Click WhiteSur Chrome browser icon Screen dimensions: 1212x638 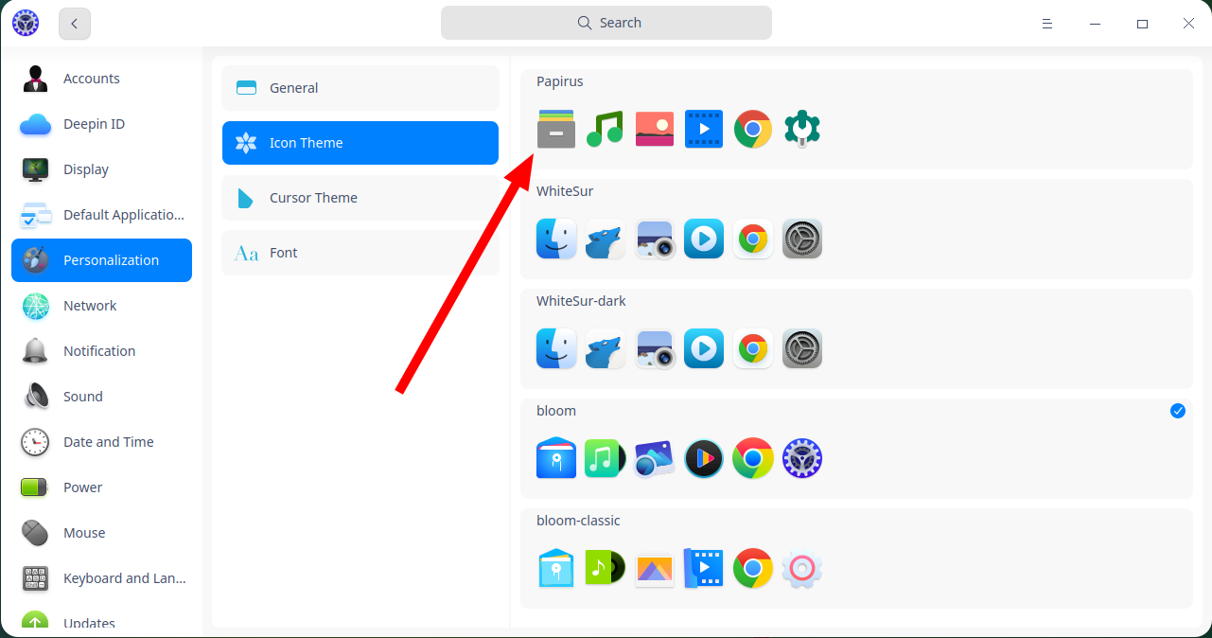coord(753,239)
